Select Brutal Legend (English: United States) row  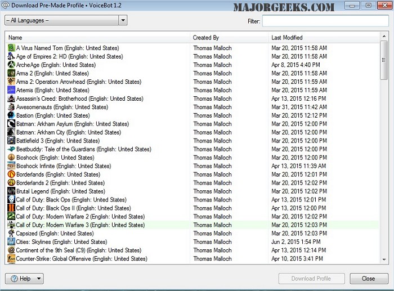[192, 191]
